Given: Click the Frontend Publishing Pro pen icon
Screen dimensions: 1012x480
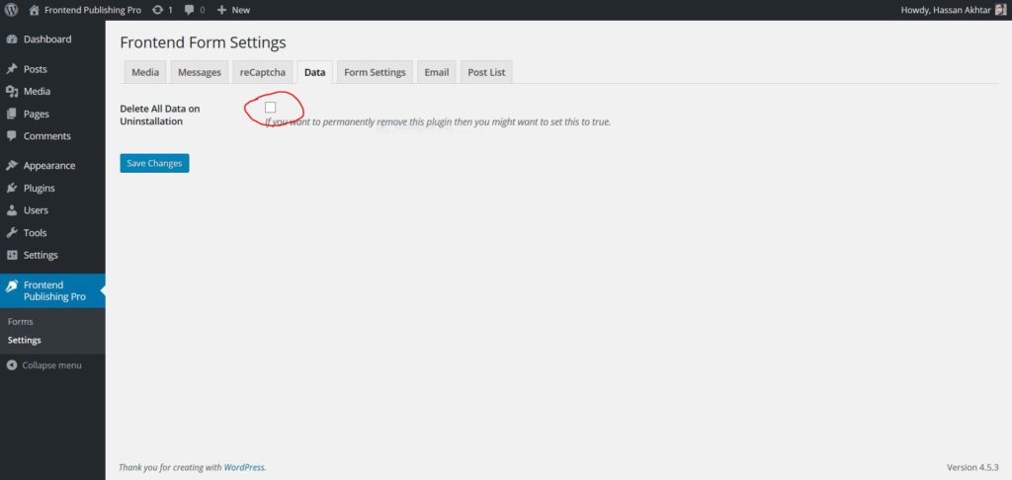Looking at the screenshot, I should coord(12,285).
